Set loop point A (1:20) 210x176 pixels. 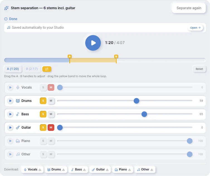(x=13, y=69)
